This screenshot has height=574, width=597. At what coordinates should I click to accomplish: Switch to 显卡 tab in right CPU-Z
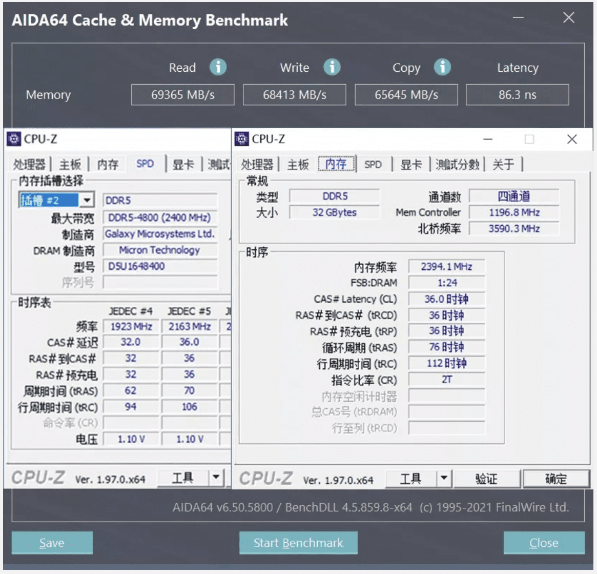click(x=411, y=164)
